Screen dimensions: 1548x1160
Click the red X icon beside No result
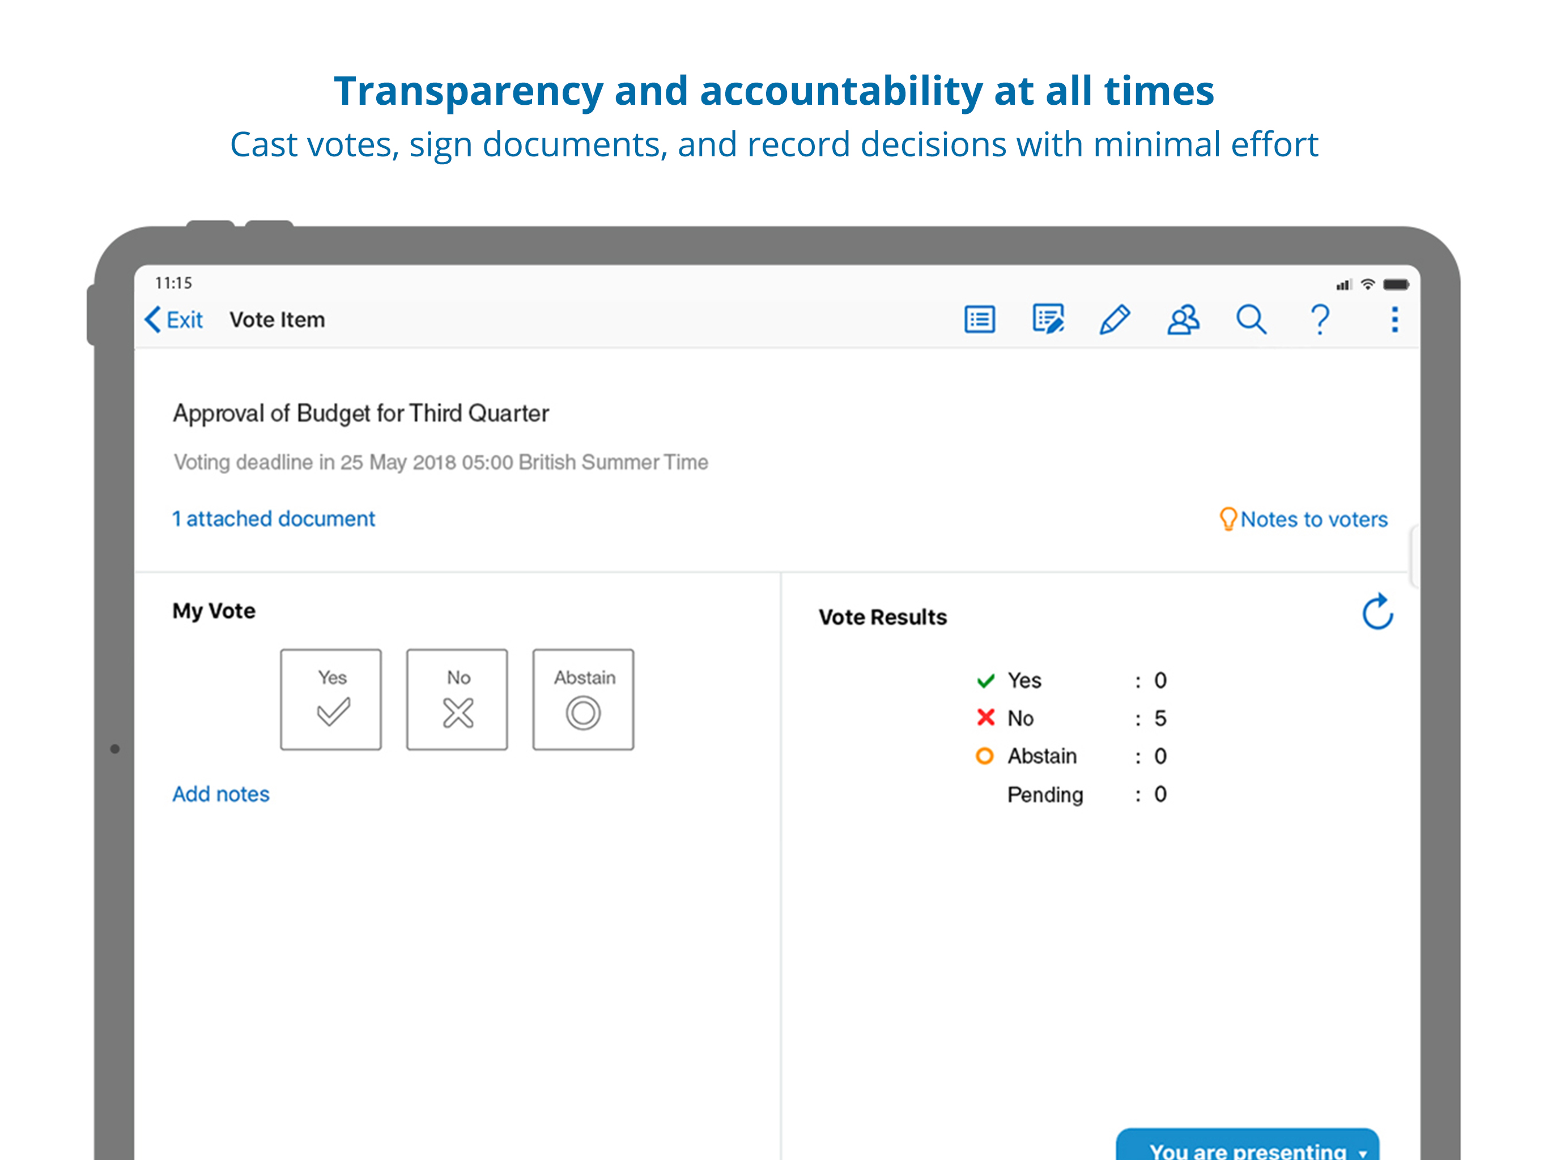click(986, 718)
